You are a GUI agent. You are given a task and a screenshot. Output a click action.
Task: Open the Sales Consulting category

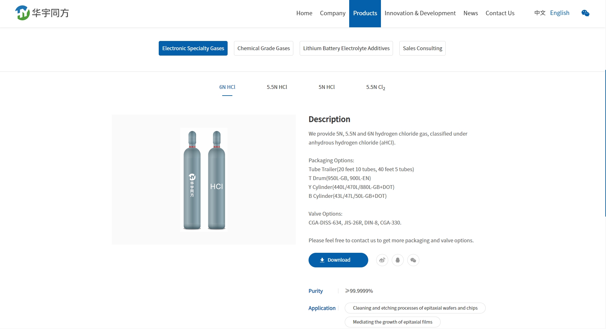point(422,48)
